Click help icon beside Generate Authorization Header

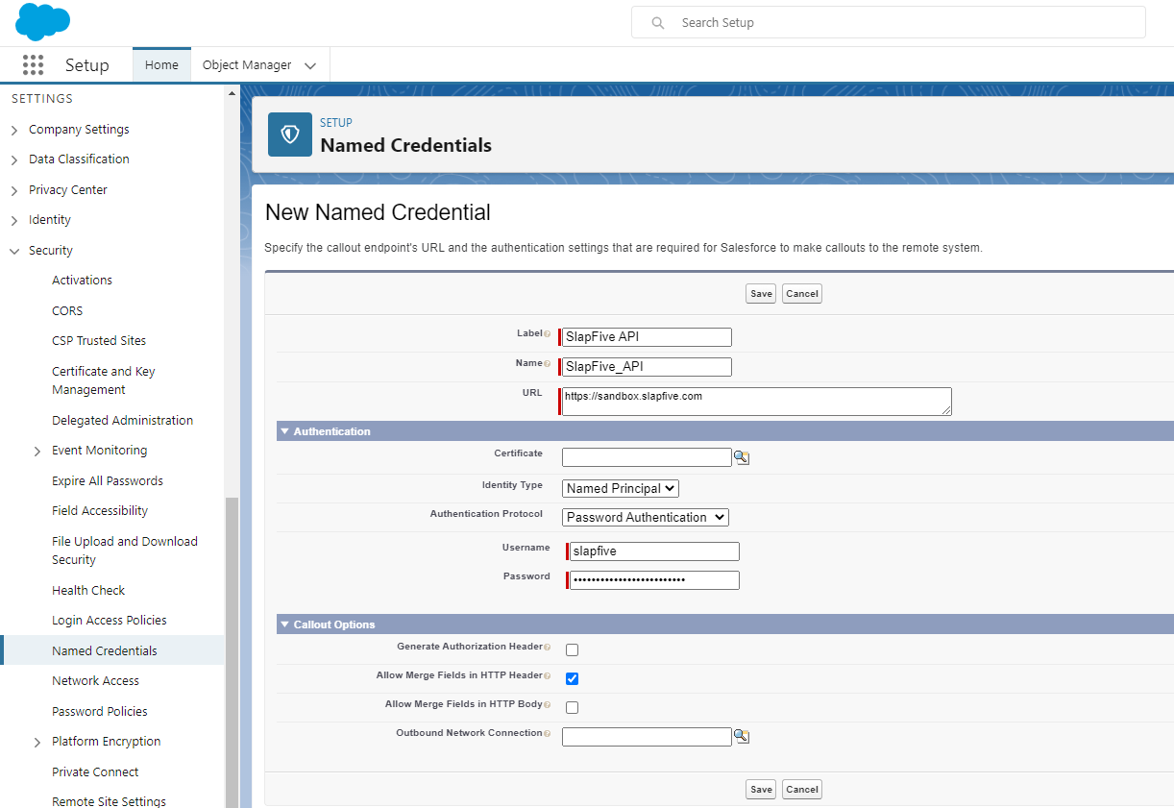[548, 648]
